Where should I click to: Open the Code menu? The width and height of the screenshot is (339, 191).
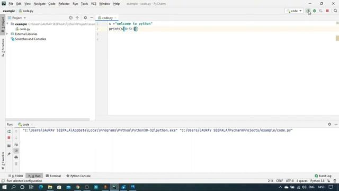[x=52, y=4]
